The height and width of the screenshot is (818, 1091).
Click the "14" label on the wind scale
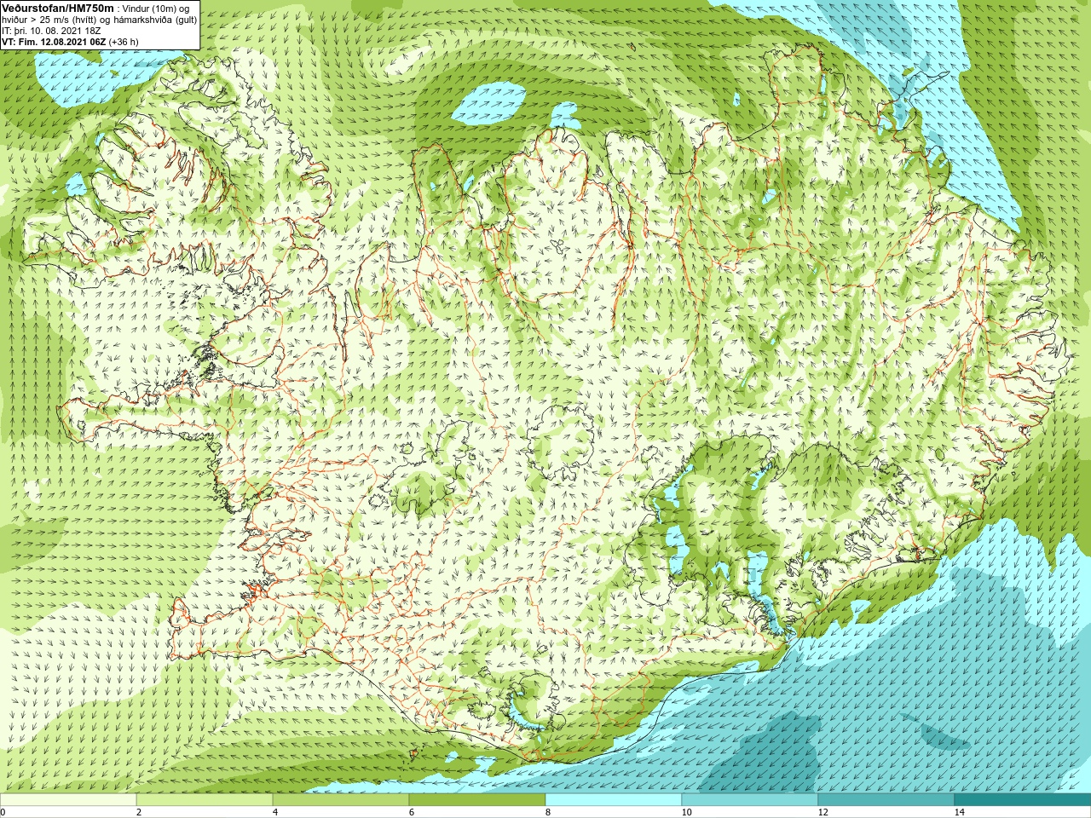point(959,812)
